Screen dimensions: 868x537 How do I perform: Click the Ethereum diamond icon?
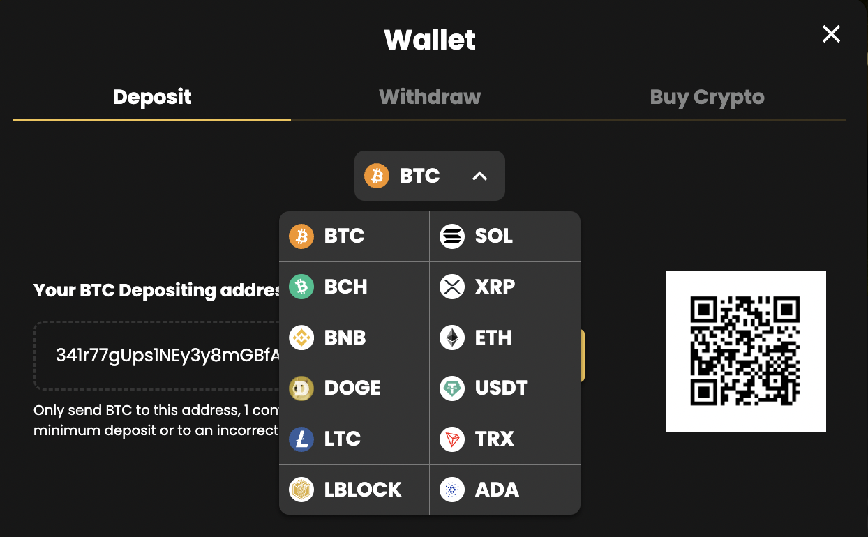452,338
